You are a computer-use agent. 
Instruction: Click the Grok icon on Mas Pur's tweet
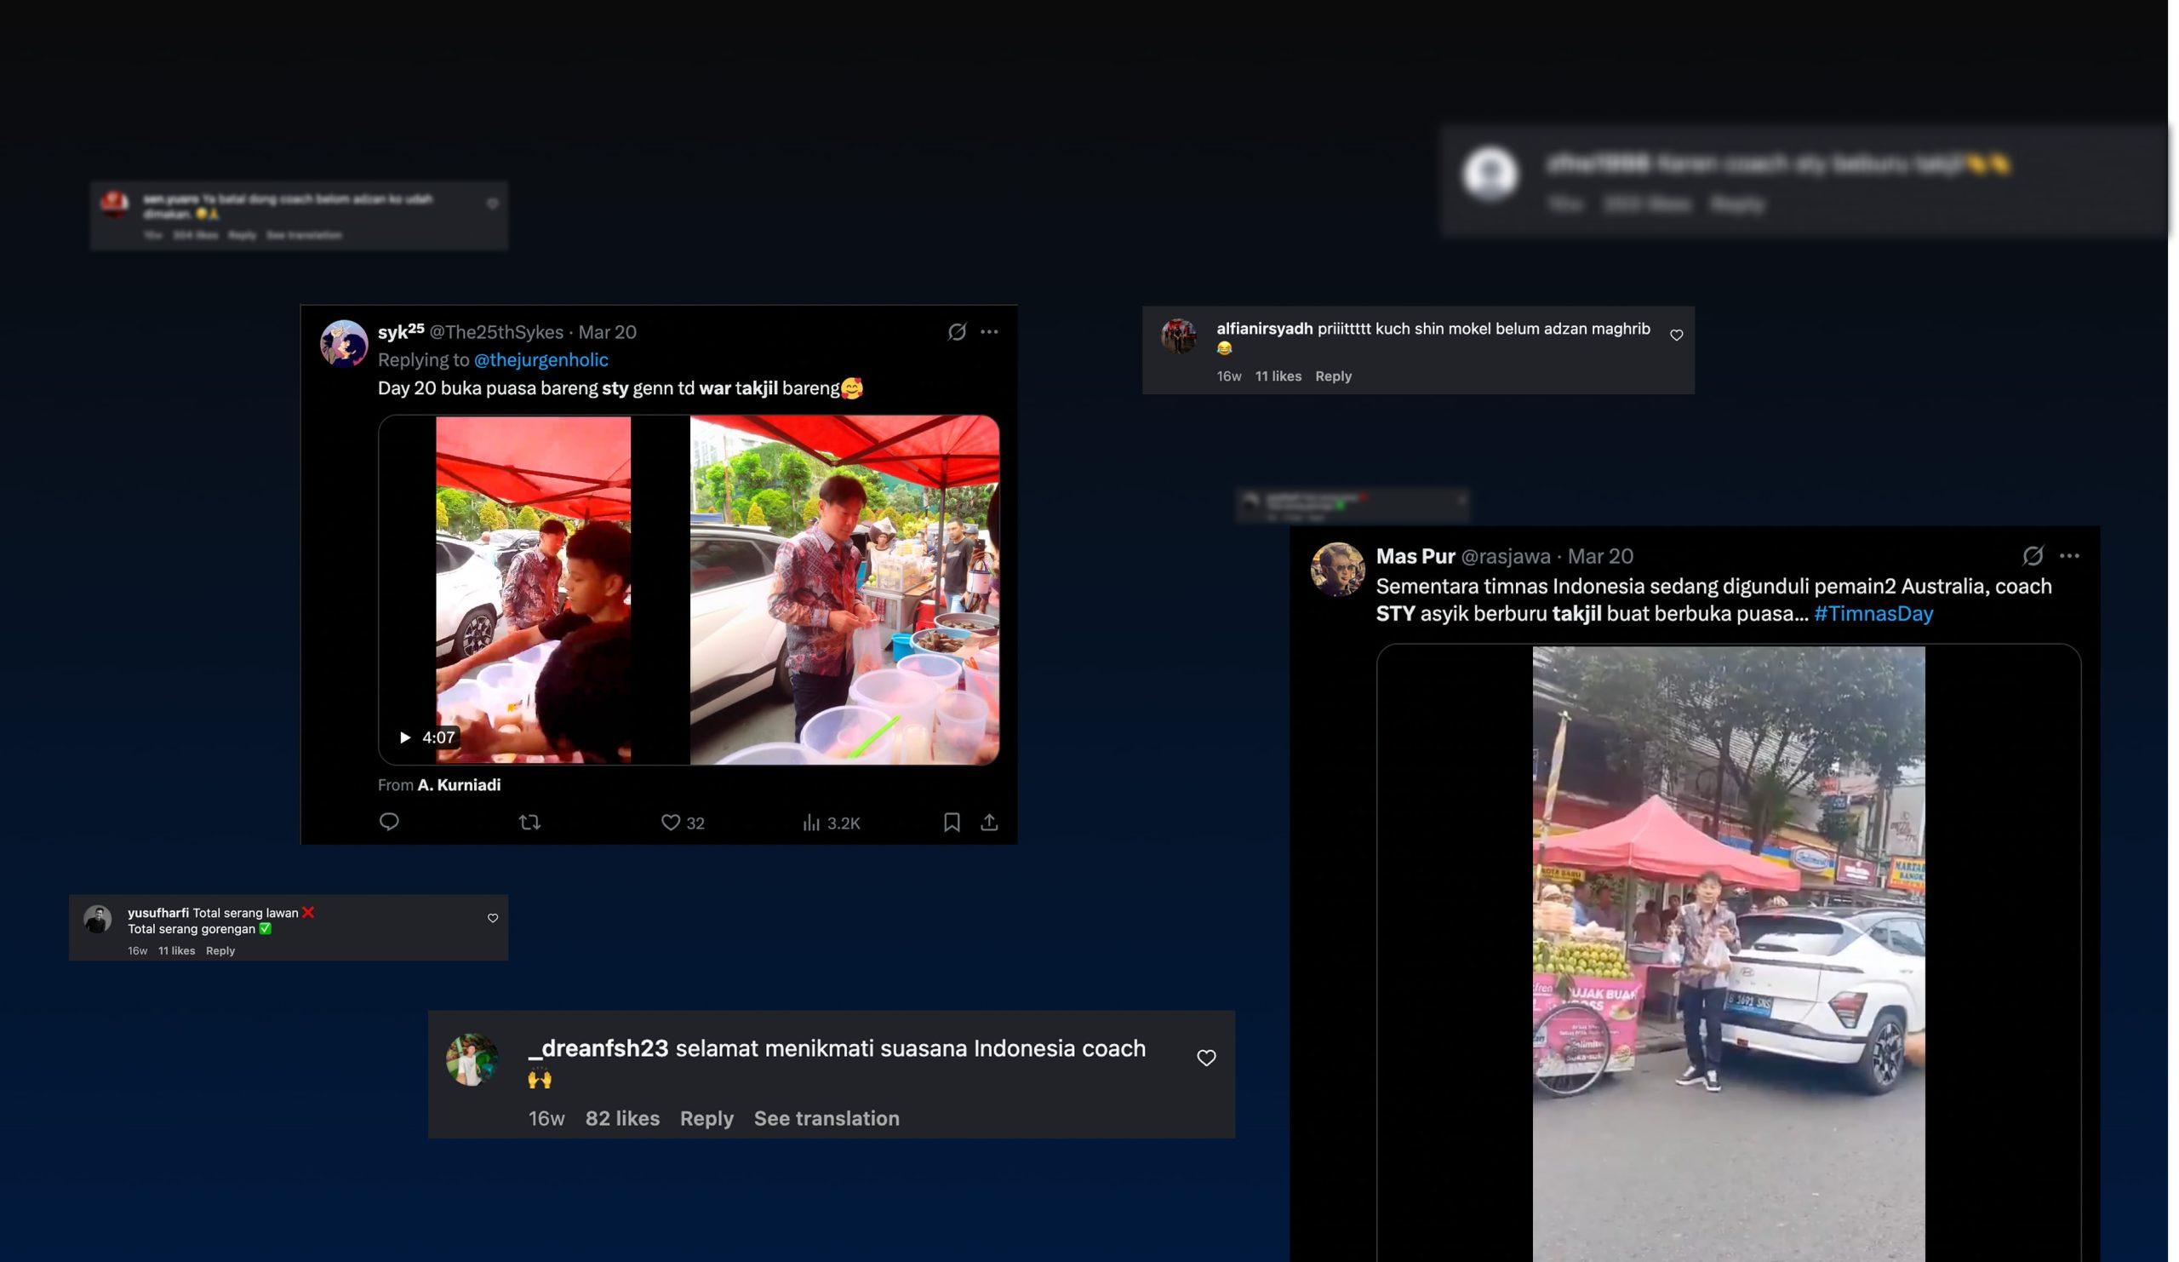(2032, 555)
